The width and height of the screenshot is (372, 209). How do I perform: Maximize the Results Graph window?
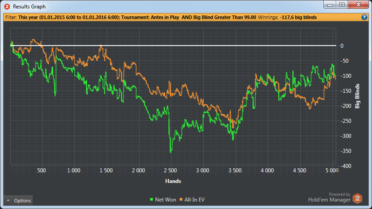[x=342, y=5]
